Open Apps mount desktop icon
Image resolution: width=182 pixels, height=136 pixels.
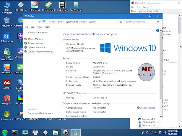pyautogui.click(x=7, y=115)
